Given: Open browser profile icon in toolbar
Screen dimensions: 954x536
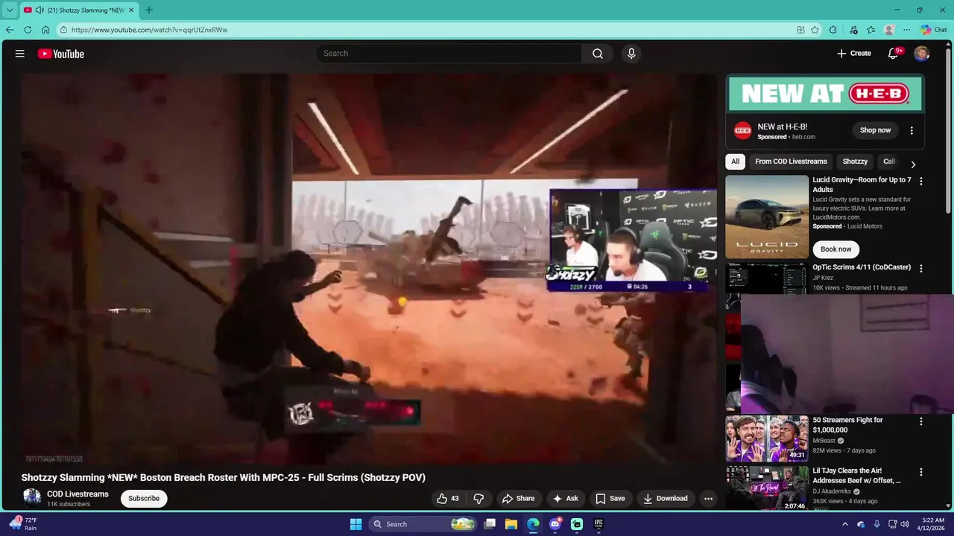Looking at the screenshot, I should tap(888, 30).
